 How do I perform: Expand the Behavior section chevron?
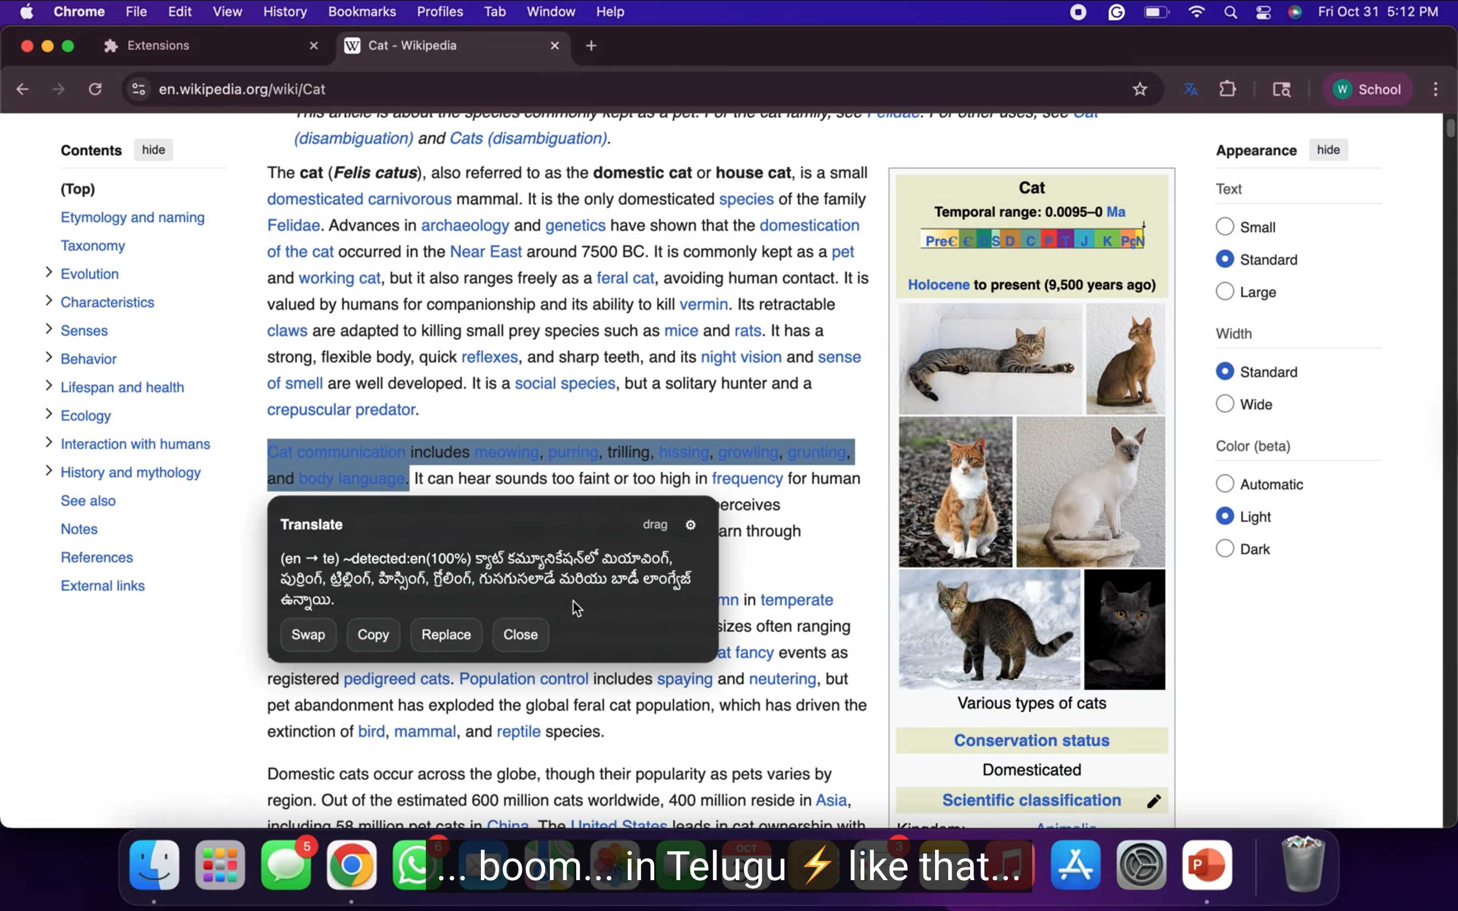pos(49,358)
